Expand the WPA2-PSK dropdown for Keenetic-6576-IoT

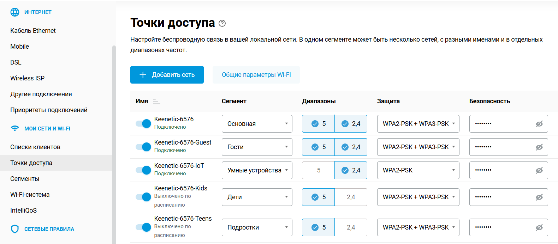(x=418, y=170)
